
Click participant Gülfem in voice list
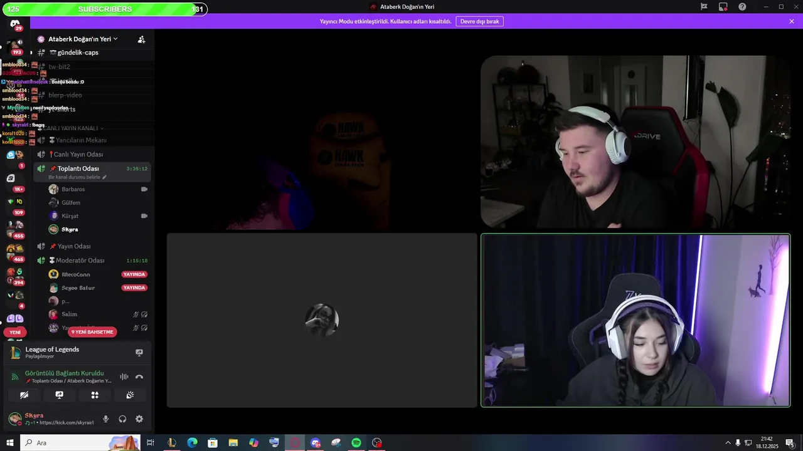pyautogui.click(x=71, y=203)
